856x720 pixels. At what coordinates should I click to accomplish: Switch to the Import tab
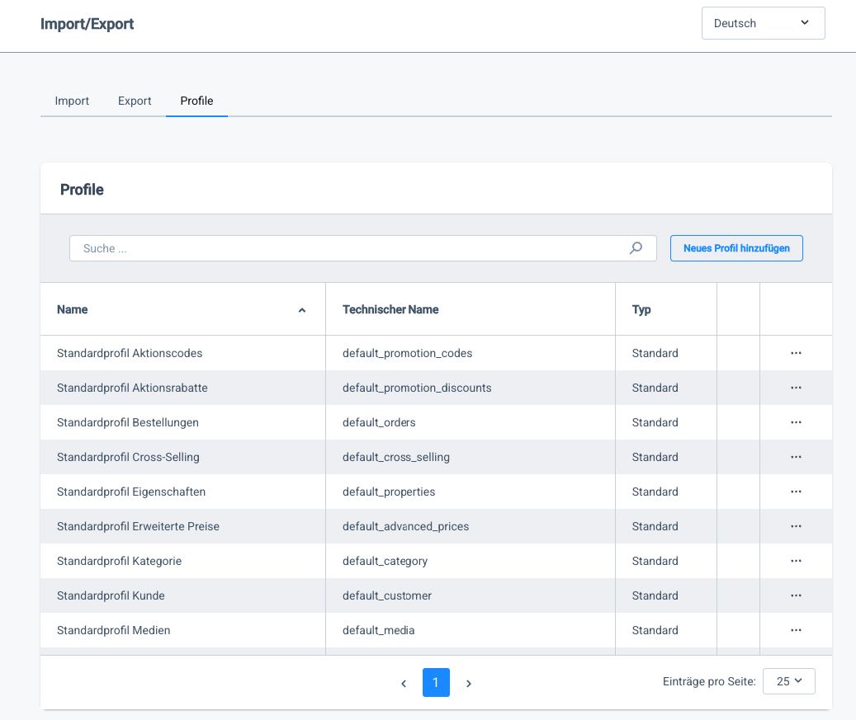[x=72, y=101]
